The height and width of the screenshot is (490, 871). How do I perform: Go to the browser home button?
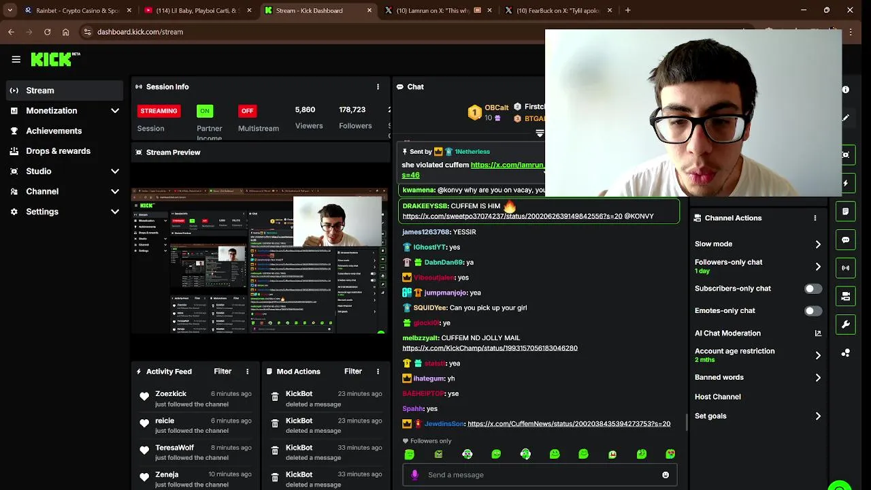65,32
